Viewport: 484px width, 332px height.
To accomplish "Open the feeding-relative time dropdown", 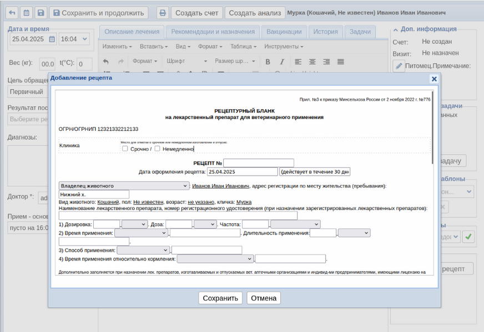I will point(215,259).
